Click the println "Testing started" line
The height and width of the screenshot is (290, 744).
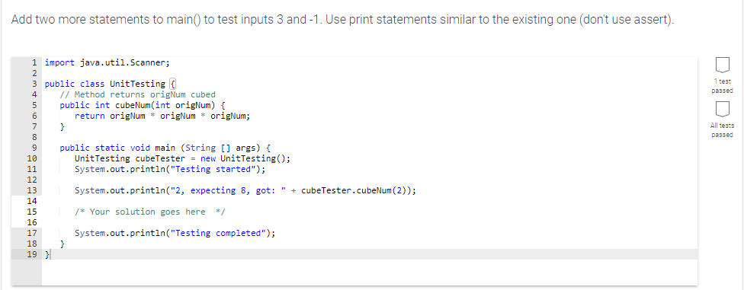[x=170, y=169]
